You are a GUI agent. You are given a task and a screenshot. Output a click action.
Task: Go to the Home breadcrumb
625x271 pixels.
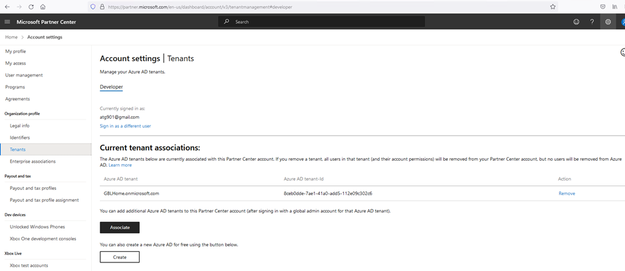11,37
